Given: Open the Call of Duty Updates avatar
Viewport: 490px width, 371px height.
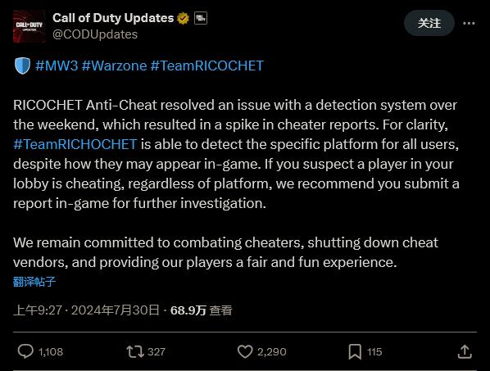Looking at the screenshot, I should [x=29, y=26].
